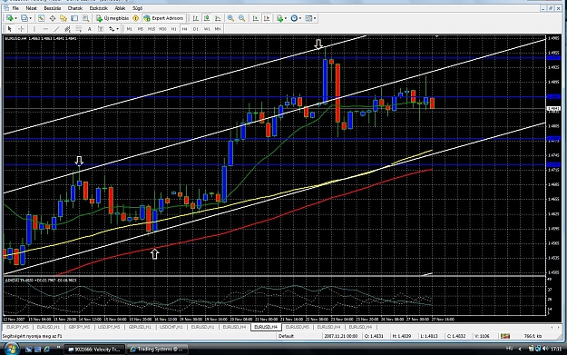
Task: Open the Chartok menu
Action: point(75,8)
